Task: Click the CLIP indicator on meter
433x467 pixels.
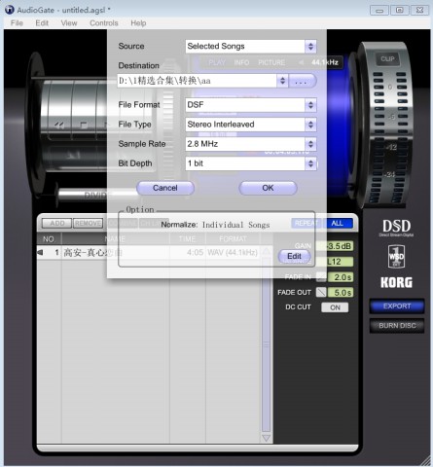Action: point(387,59)
